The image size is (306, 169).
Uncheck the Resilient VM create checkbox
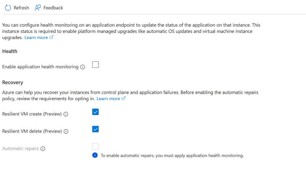tap(96, 112)
